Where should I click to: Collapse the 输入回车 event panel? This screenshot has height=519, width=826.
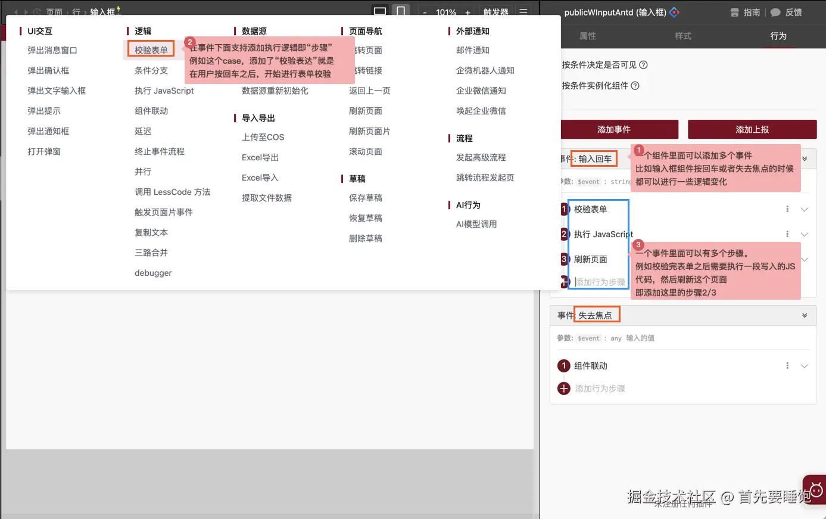click(805, 159)
